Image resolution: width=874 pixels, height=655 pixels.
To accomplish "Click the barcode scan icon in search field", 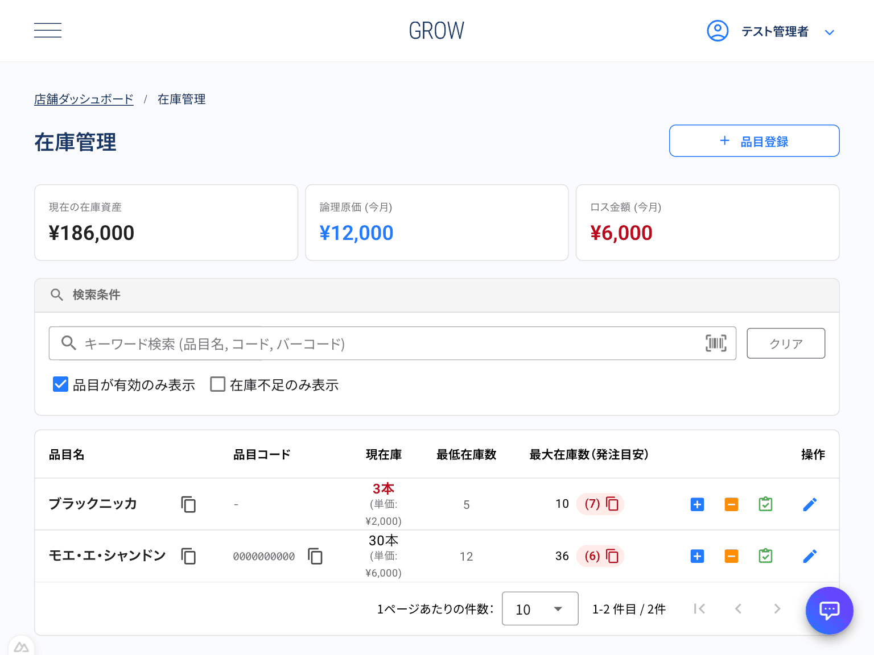I will [715, 343].
